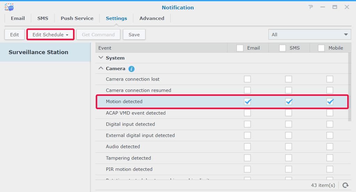Viewport: 356px width, 192px height.
Task: Enable Email for Tampering detected
Action: coord(247,158)
